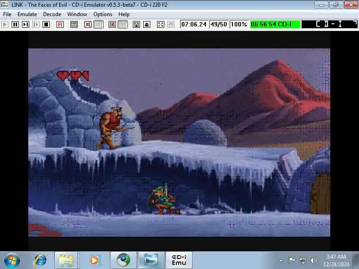Launch Internet Explorer from the taskbar
The image size is (359, 269).
(40, 260)
